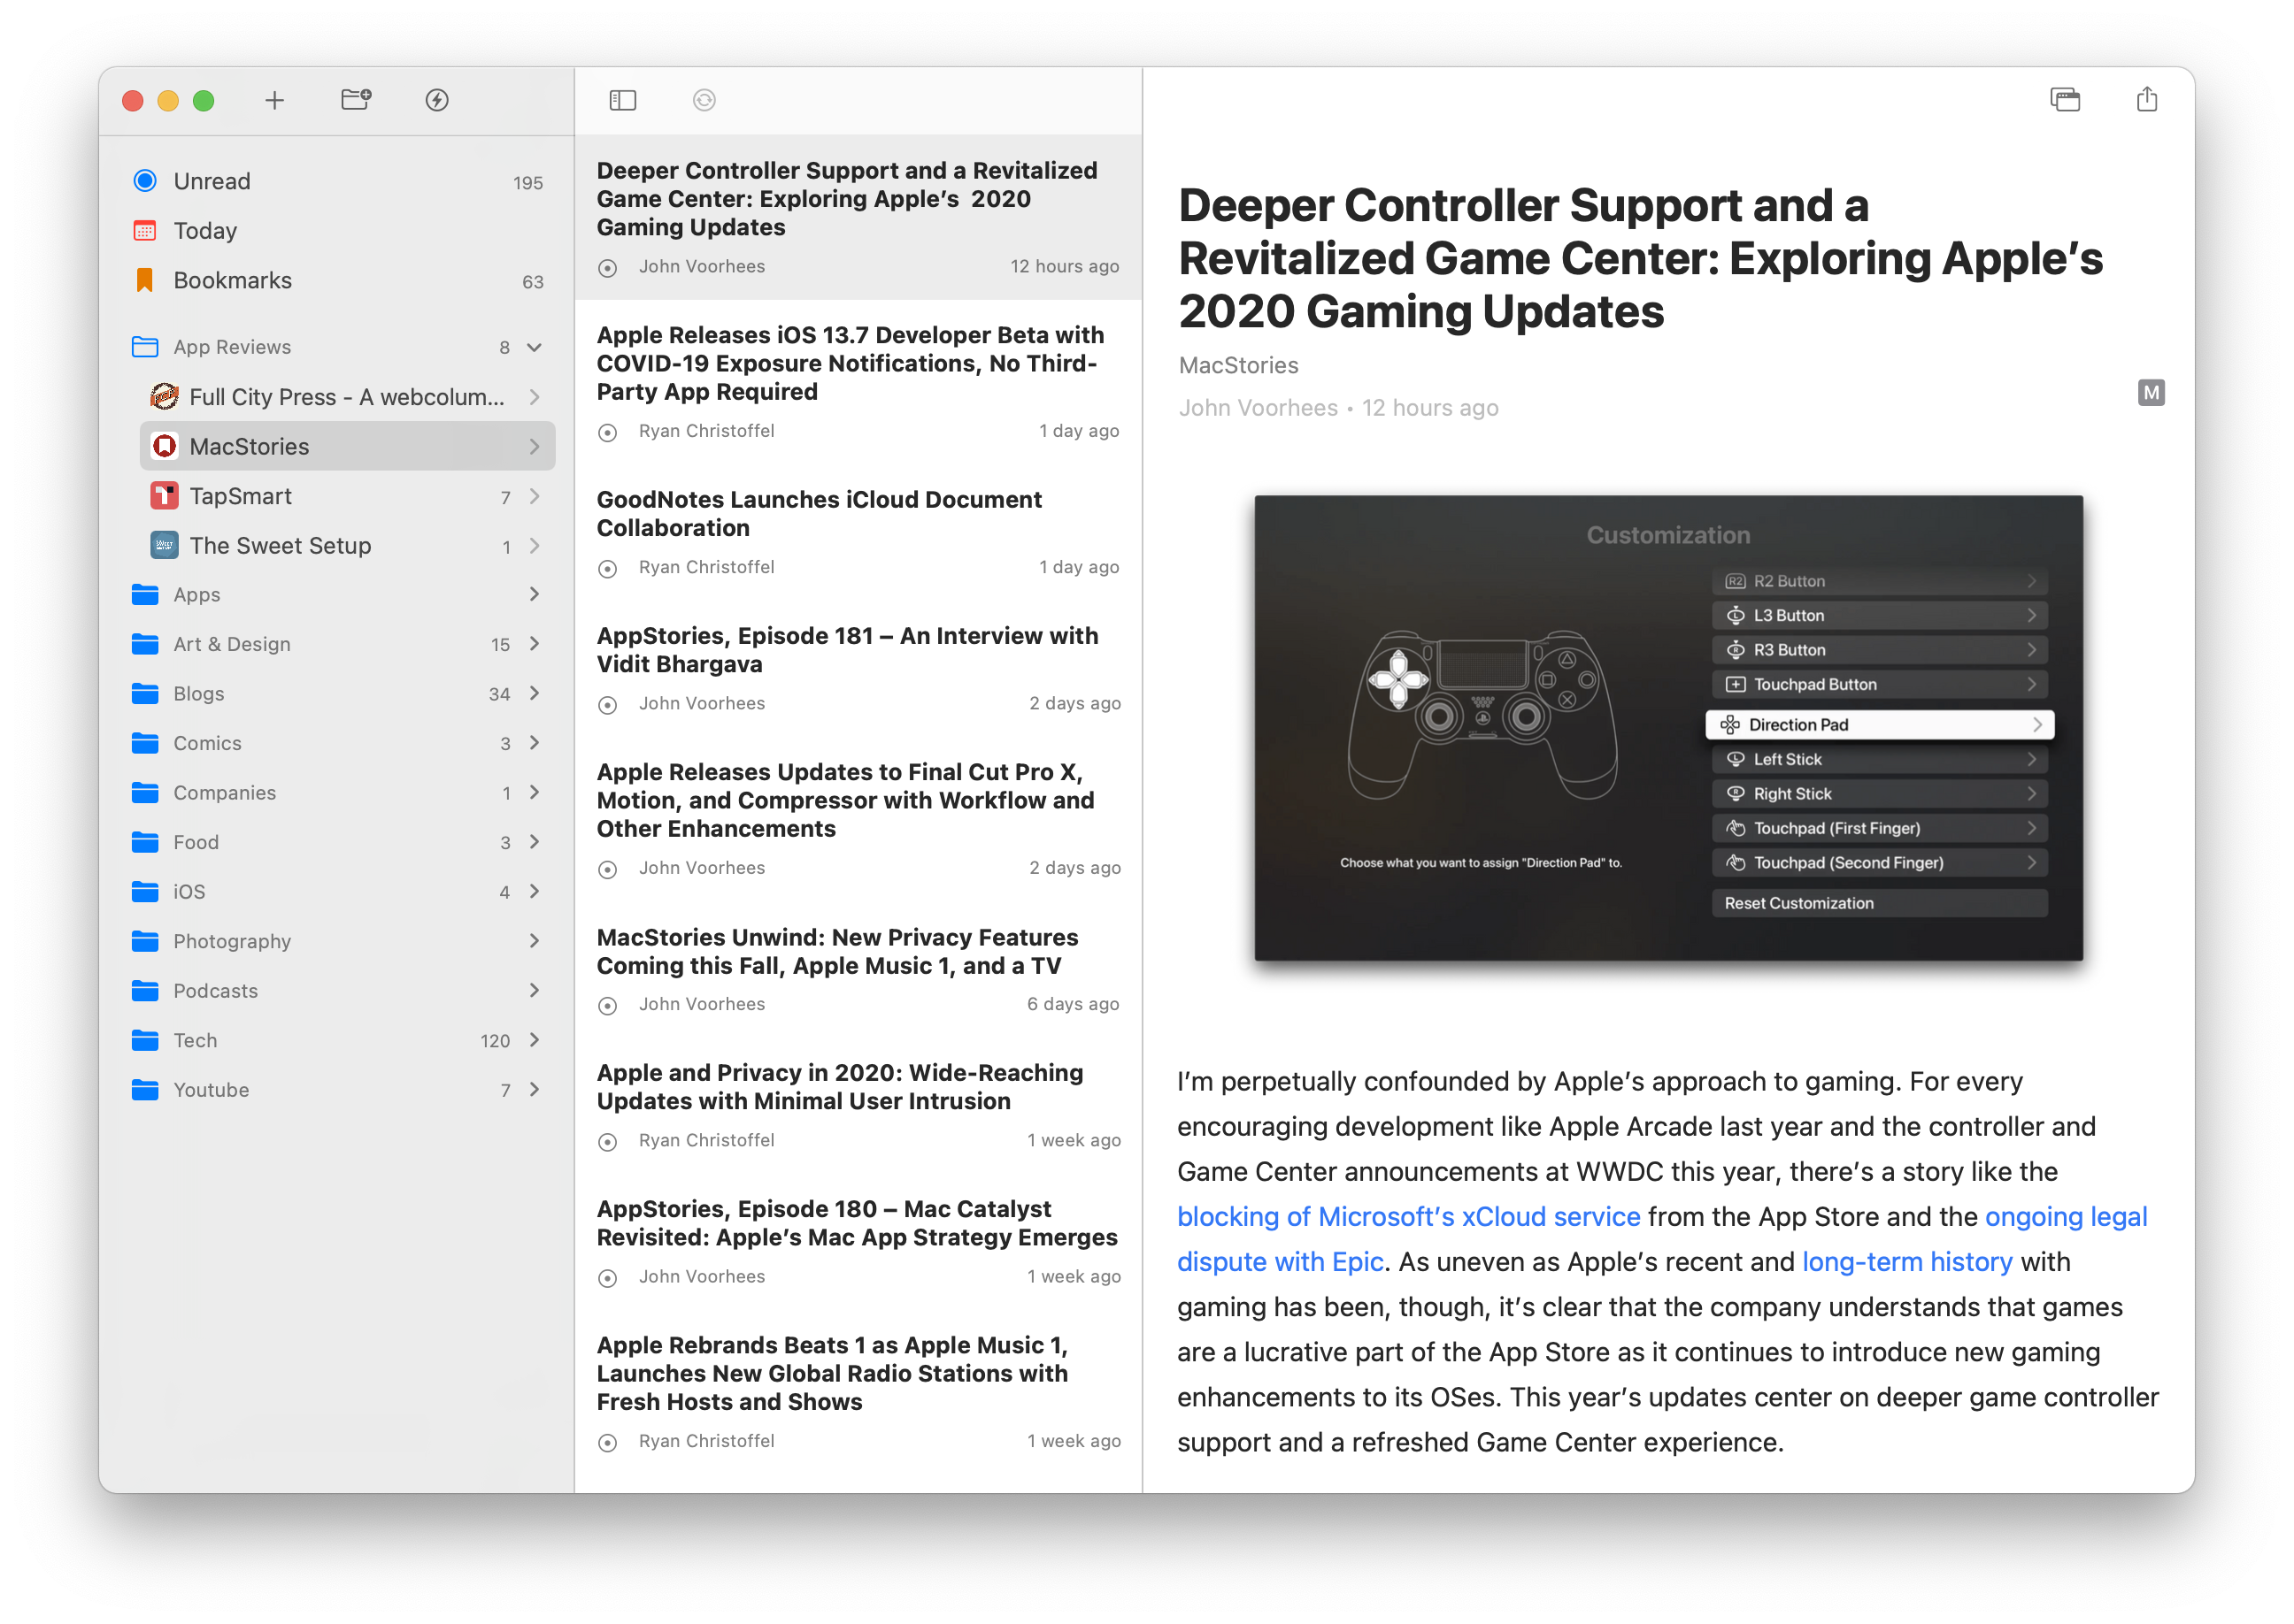Click the Youtube folder icon

[145, 1090]
